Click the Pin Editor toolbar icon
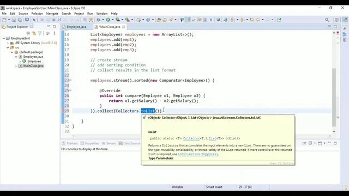Screen dimensions: 349x196 click(279, 20)
